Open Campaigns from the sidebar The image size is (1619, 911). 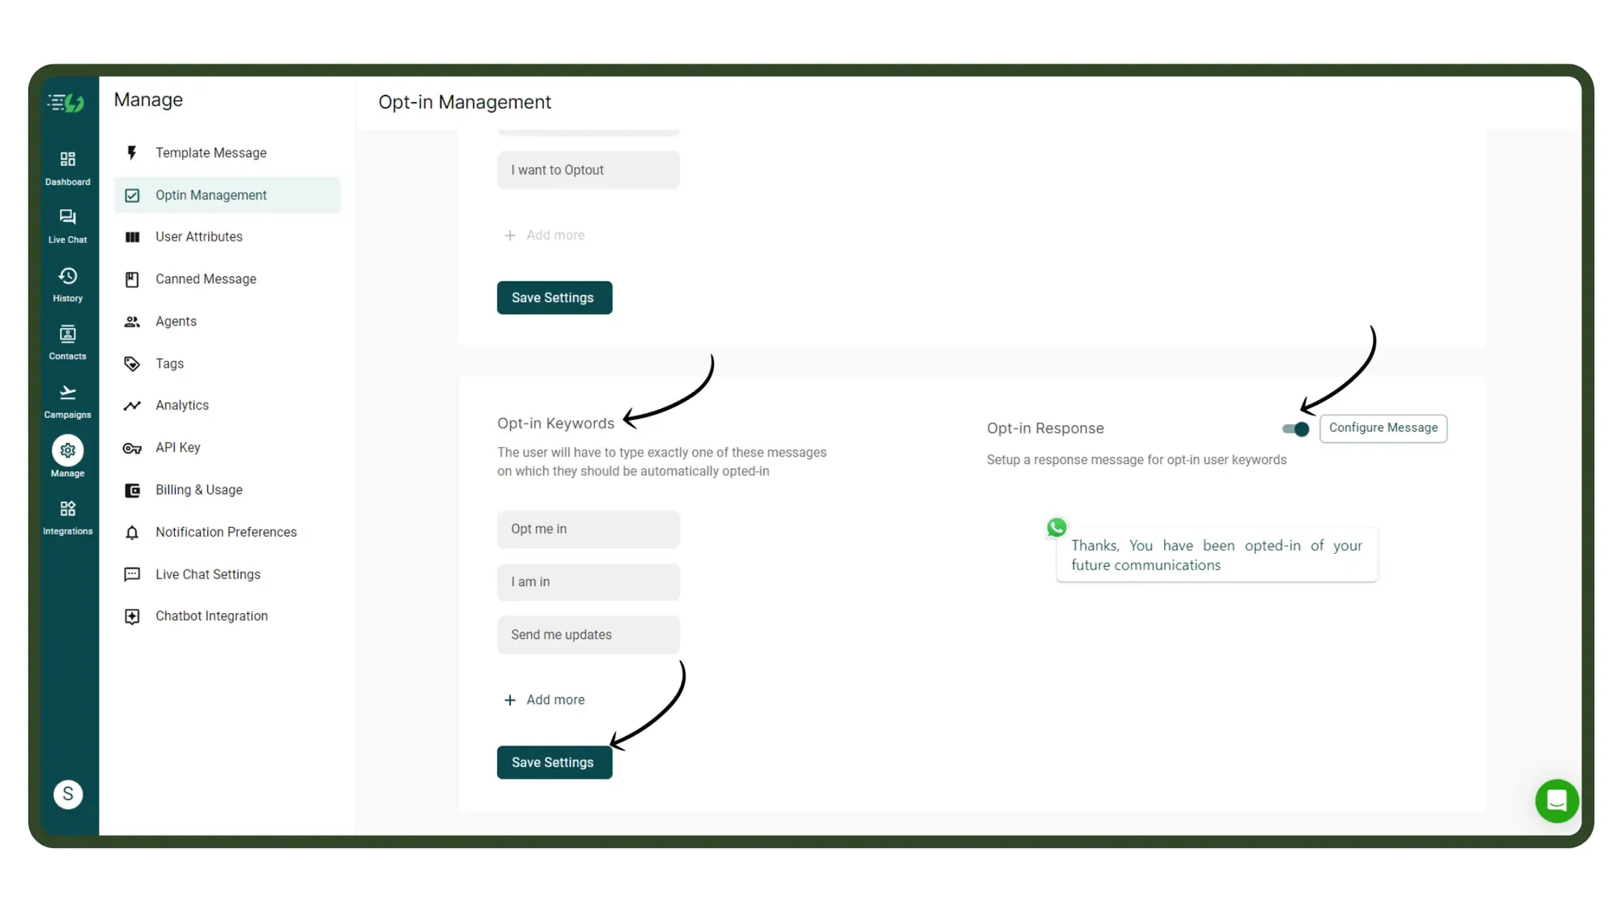[x=68, y=402]
